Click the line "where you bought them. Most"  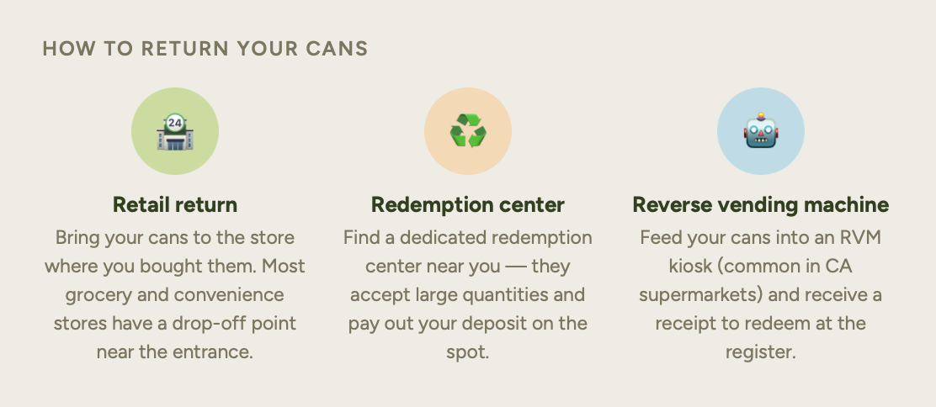pos(175,267)
